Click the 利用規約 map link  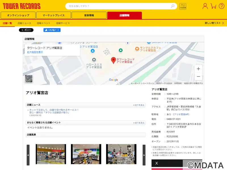click(178, 83)
